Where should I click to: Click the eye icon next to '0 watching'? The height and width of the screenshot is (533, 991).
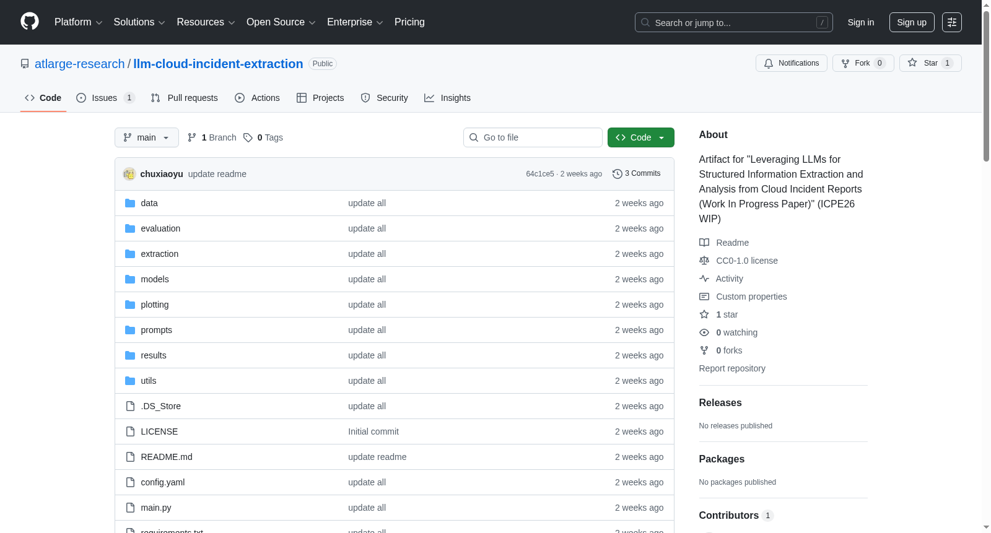click(704, 332)
